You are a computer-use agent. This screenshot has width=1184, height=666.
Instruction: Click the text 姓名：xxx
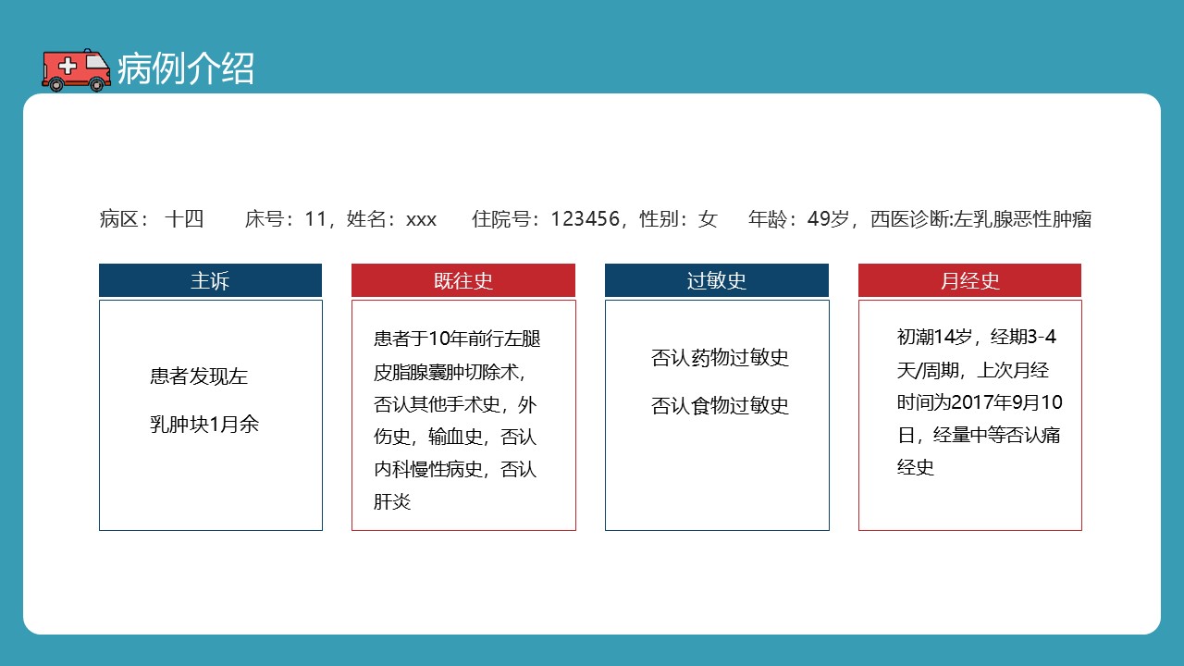[x=391, y=219]
